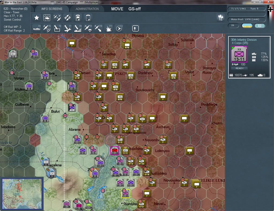Image resolution: width=274 pixels, height=211 pixels.
Task: Open the INFO SCREENS tab
Action: [x=52, y=9]
